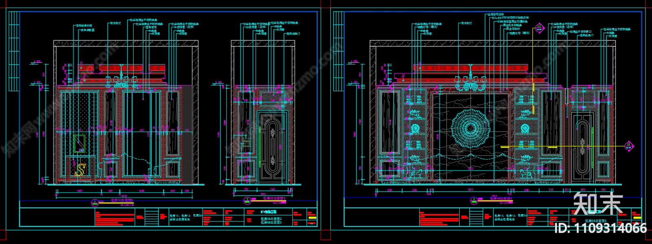The width and height of the screenshot is (652, 244).
Task: Select the 4.000 level marker on right sheet
Action: point(353,62)
